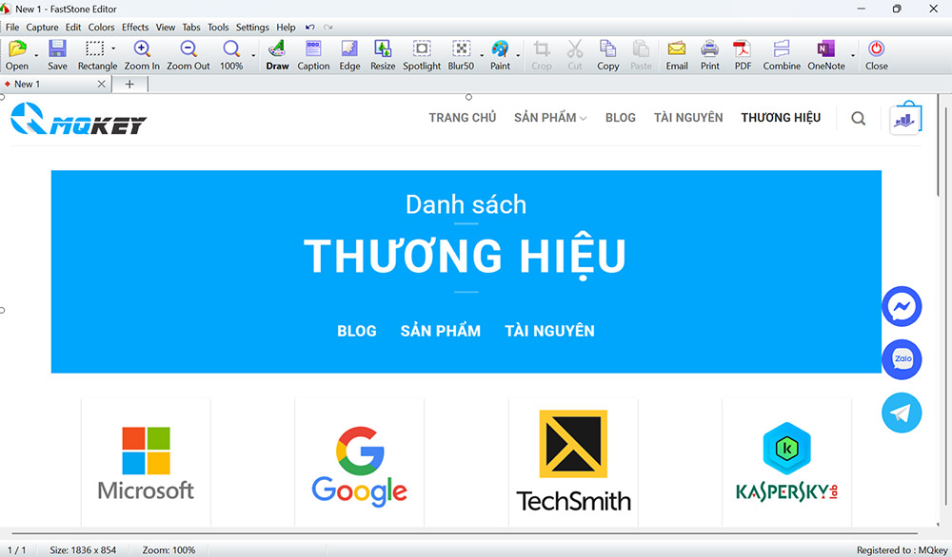Open the Telegram paper-plane button
952x557 pixels.
click(902, 413)
